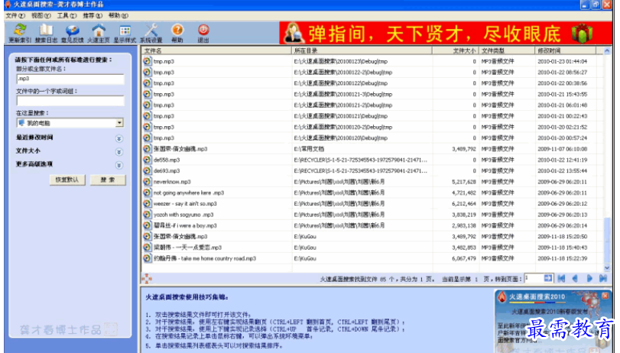Sort by 文件名 column header
The width and height of the screenshot is (620, 353).
(x=216, y=50)
